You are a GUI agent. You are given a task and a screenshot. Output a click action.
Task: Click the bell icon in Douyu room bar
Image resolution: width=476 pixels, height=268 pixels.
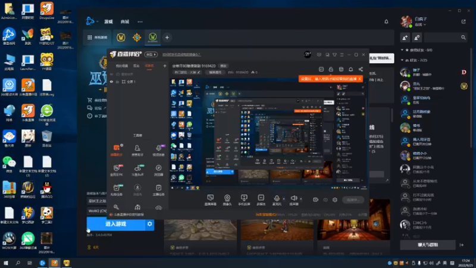click(x=350, y=69)
